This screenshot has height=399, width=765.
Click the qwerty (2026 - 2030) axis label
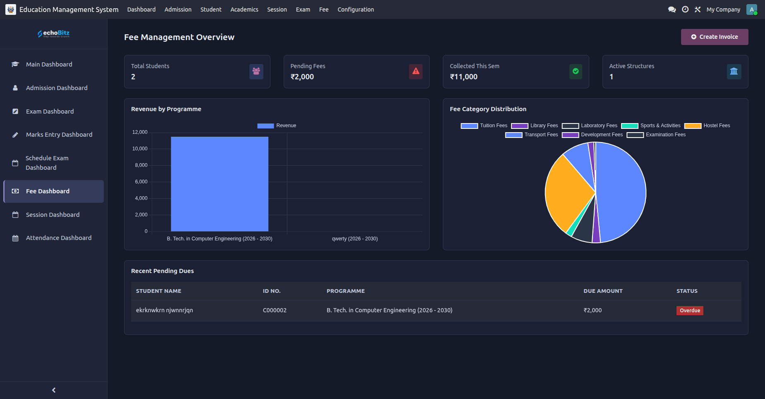(355, 239)
